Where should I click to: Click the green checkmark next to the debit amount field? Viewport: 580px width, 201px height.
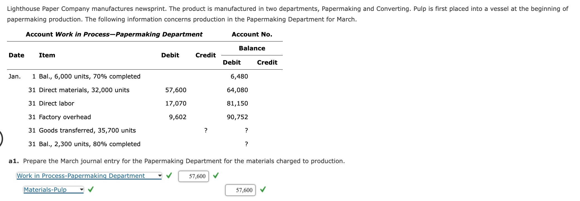click(216, 176)
